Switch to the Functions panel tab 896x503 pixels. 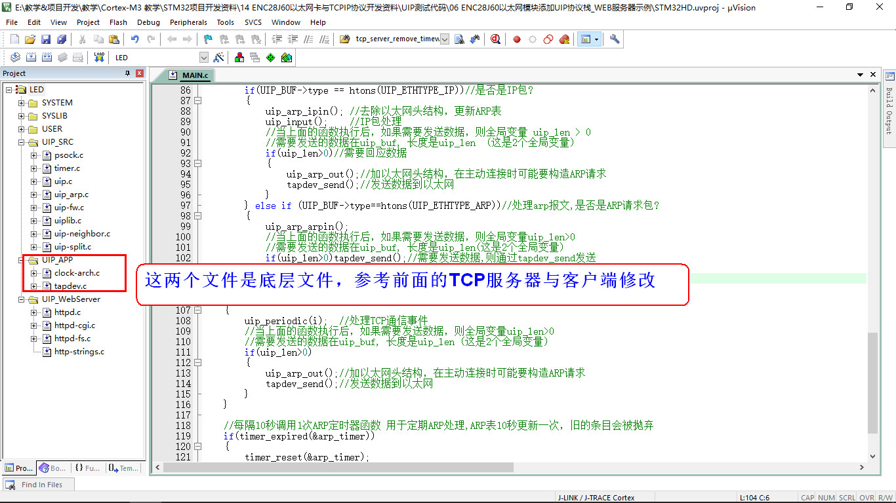point(87,468)
